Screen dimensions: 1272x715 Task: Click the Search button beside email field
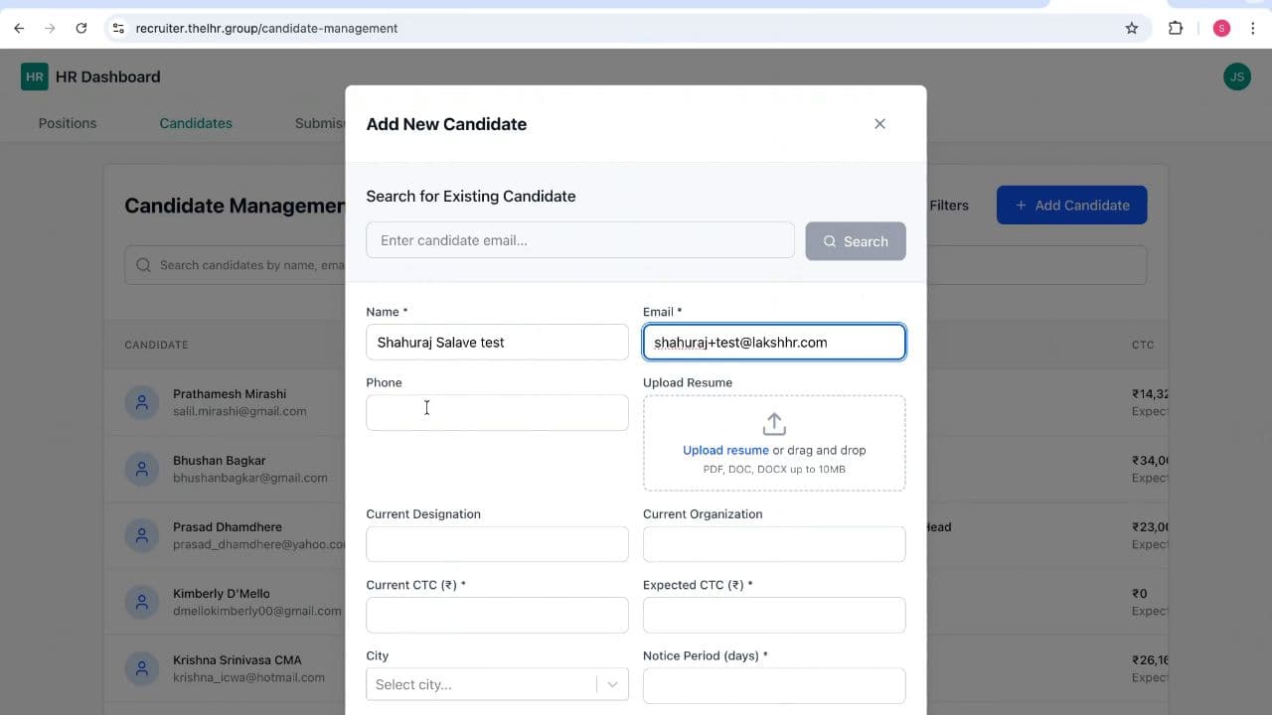(x=856, y=241)
